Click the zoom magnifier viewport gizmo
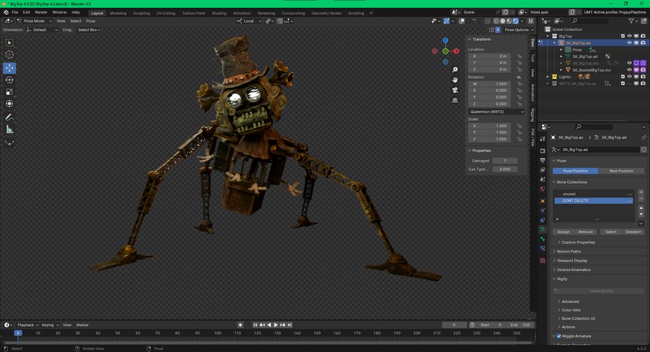The image size is (650, 352). (x=455, y=70)
